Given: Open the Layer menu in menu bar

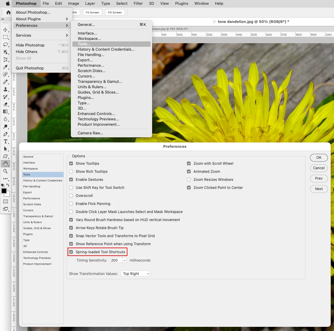Looking at the screenshot, I should [90, 3].
